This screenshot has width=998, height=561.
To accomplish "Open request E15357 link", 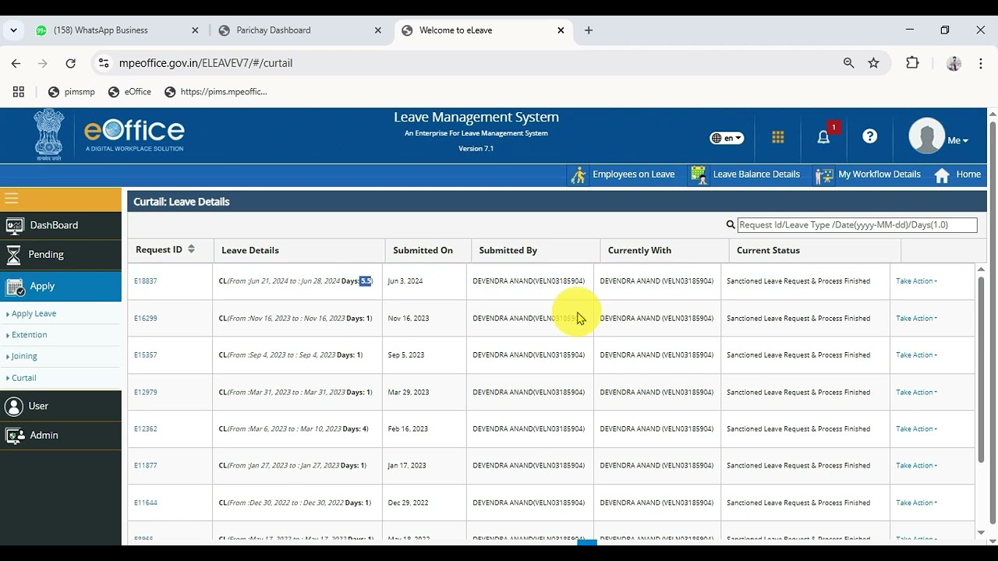I will pos(146,355).
